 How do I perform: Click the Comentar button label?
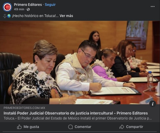pyautogui.click(x=83, y=127)
